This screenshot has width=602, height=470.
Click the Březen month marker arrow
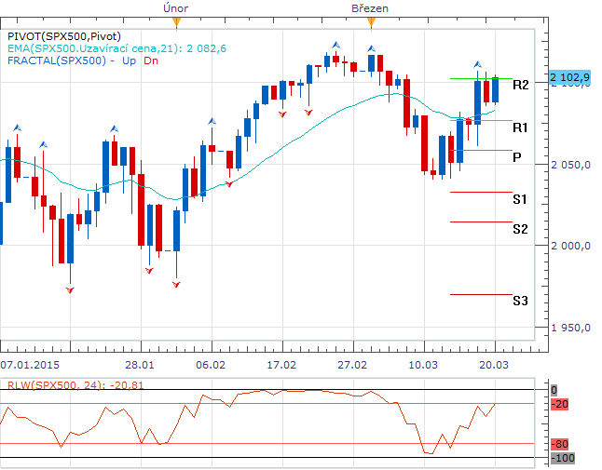[371, 22]
